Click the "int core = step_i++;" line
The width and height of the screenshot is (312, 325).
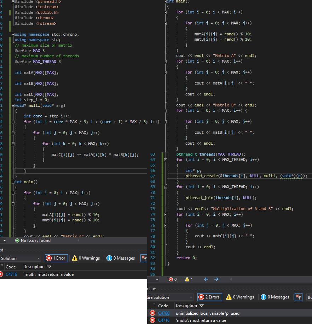coord(47,116)
